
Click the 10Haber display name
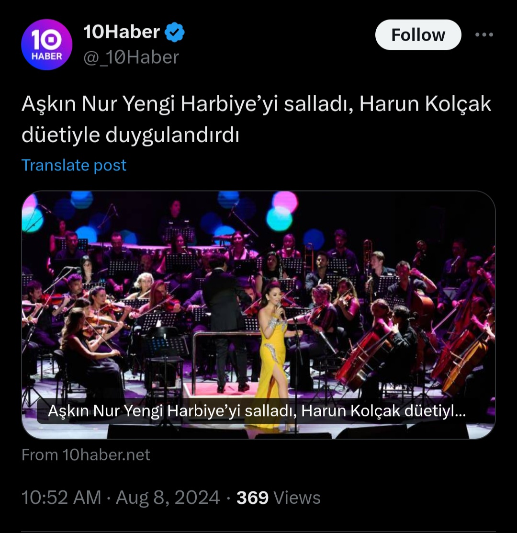coord(121,32)
